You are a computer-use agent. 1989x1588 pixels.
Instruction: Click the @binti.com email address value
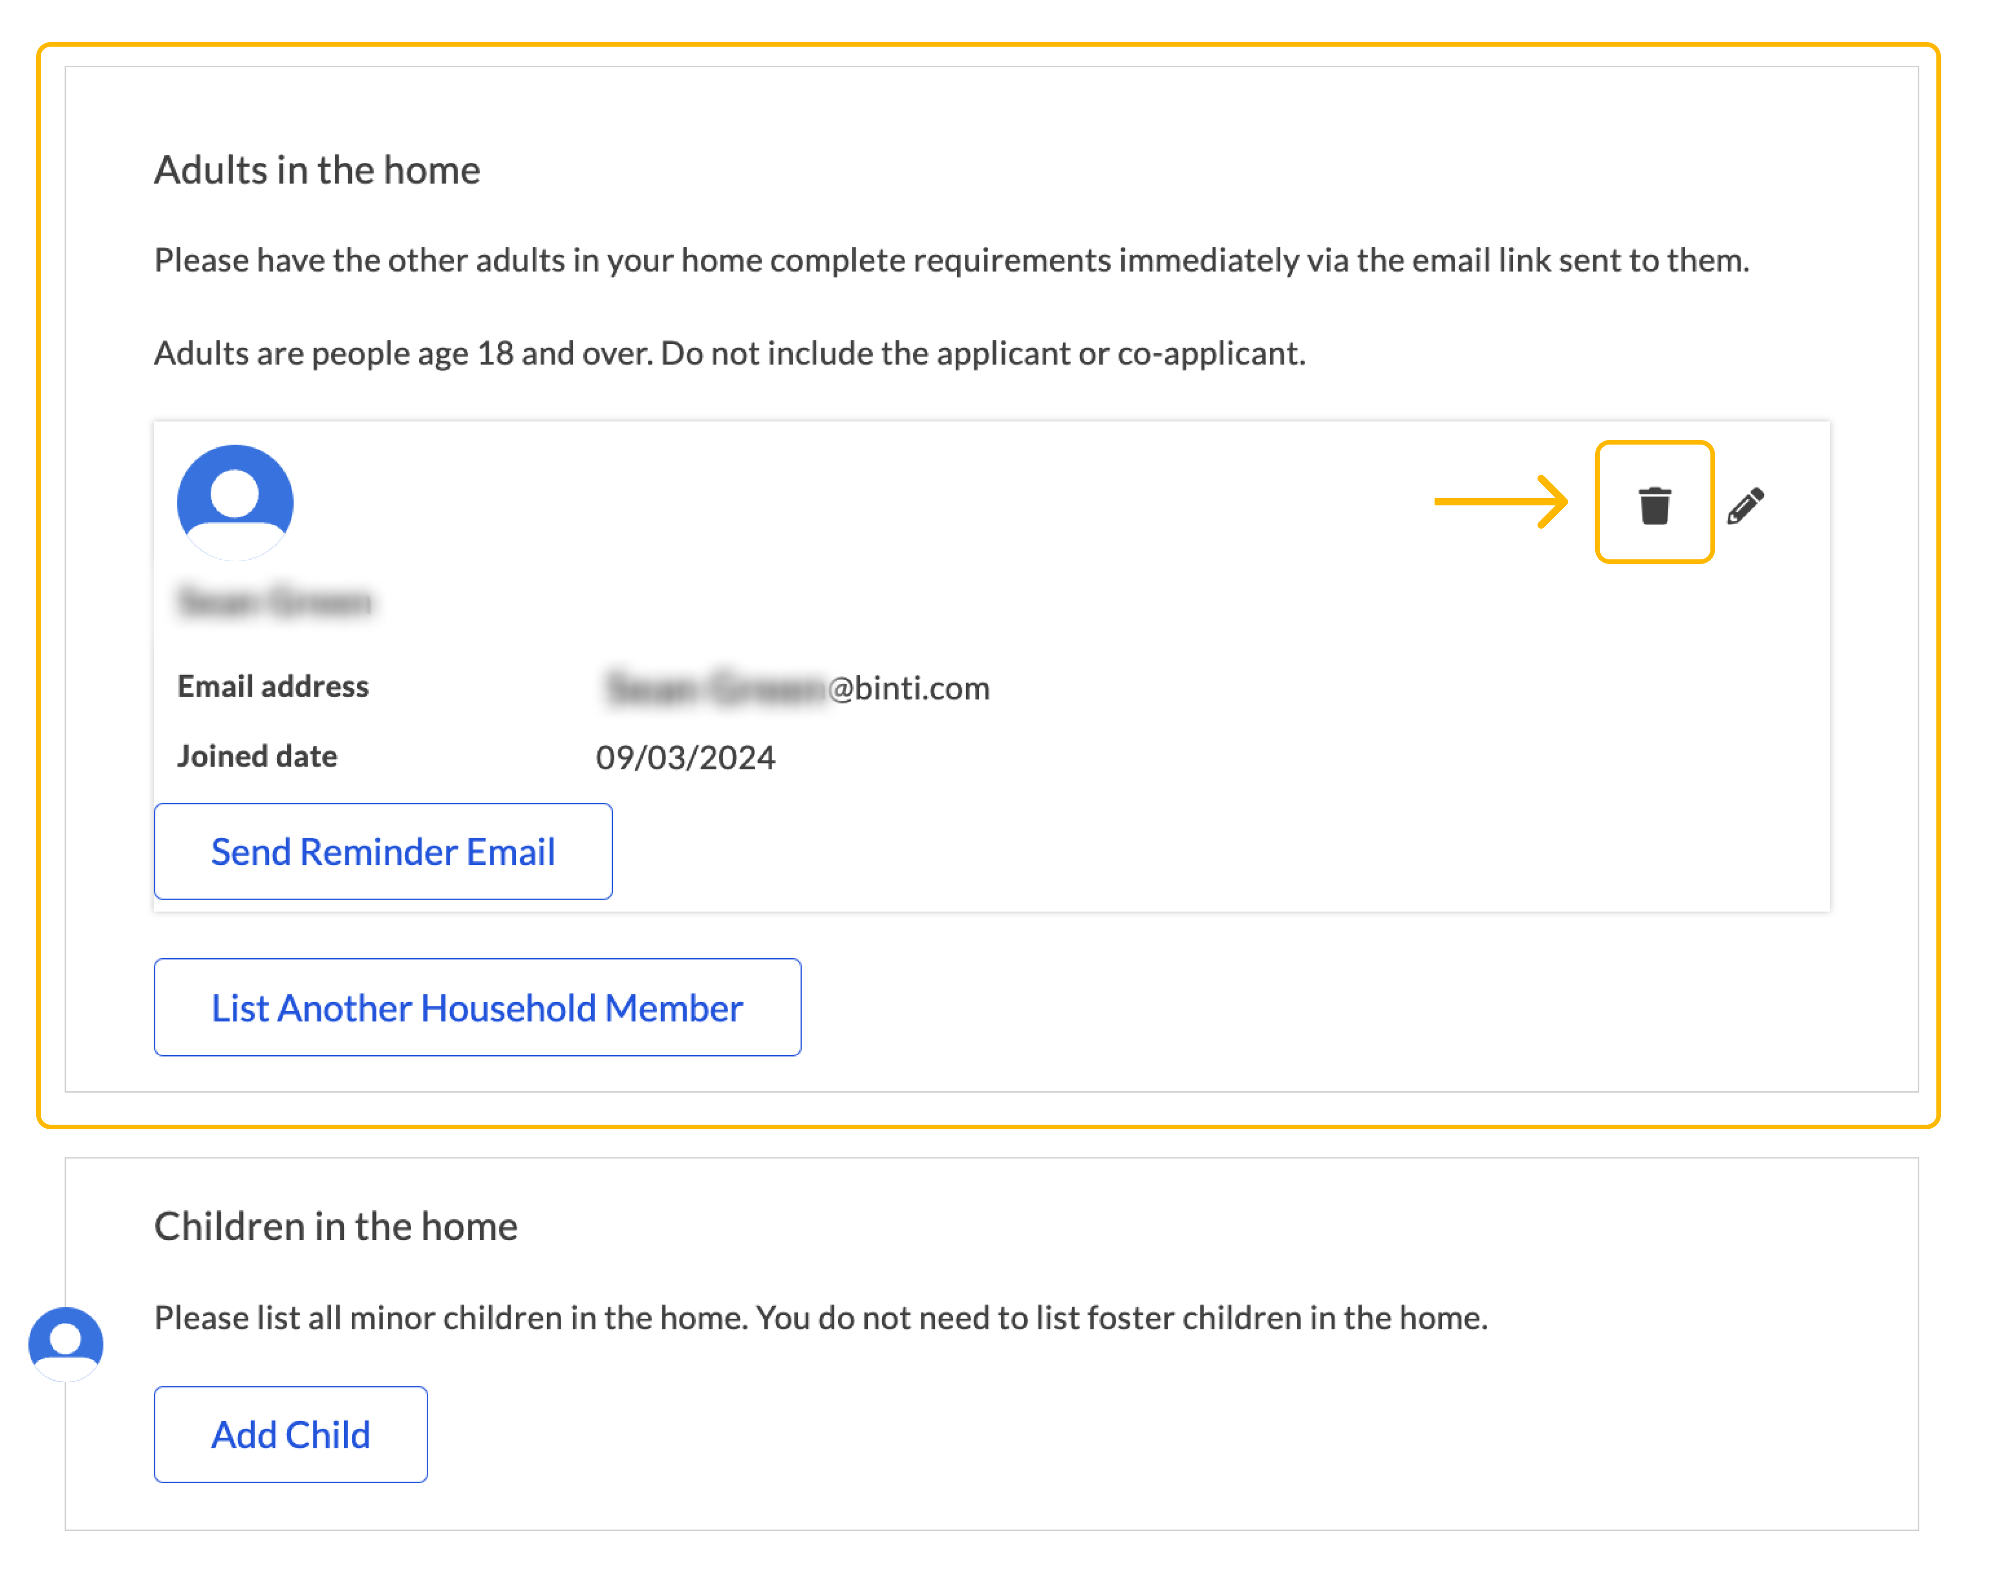point(798,688)
